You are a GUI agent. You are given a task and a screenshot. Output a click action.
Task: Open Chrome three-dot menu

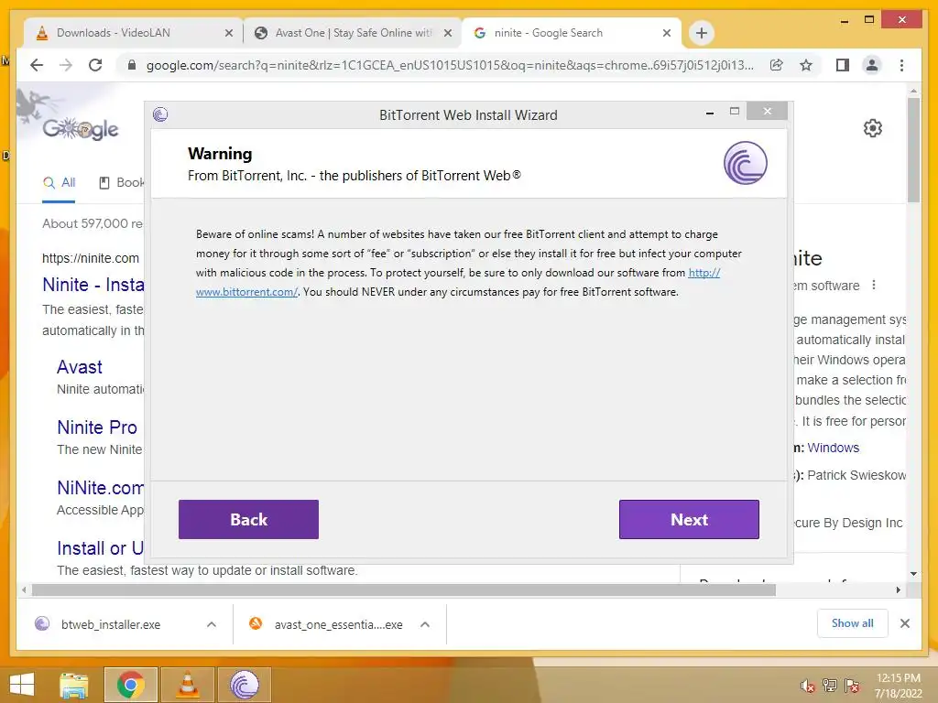901,65
